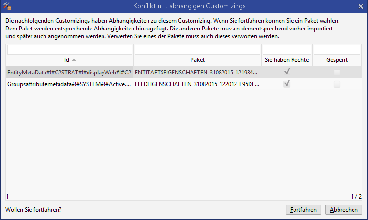Toggle Gesperrt checkbox in the EntityMetaData row
Screen dimensions: 368x220
click(x=337, y=72)
